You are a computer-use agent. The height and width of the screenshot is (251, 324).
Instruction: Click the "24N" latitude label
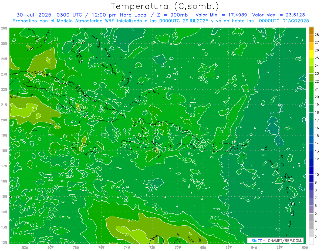pyautogui.click(x=4, y=59)
